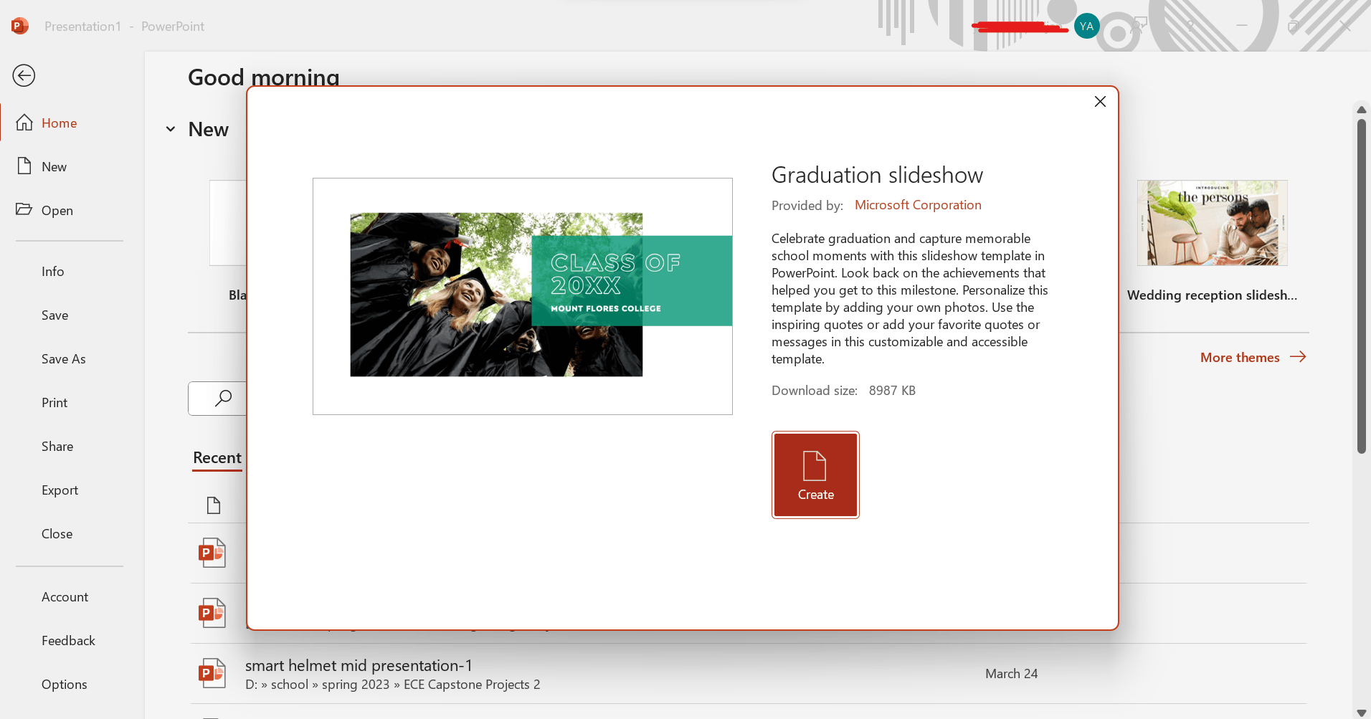The height and width of the screenshot is (719, 1371).
Task: Click the Open folder icon
Action: pyautogui.click(x=24, y=209)
